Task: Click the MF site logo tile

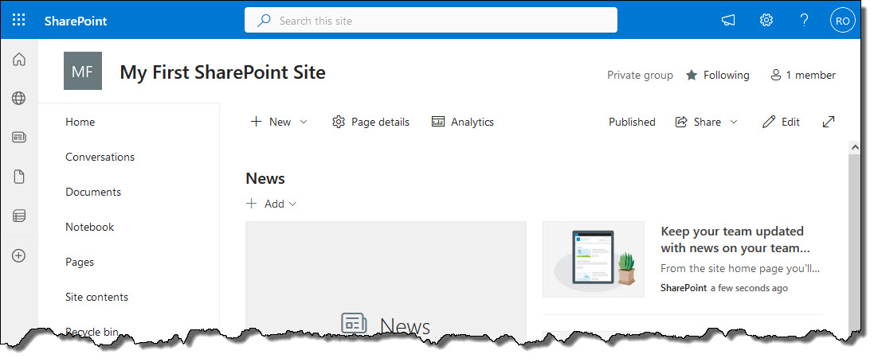Action: (83, 71)
